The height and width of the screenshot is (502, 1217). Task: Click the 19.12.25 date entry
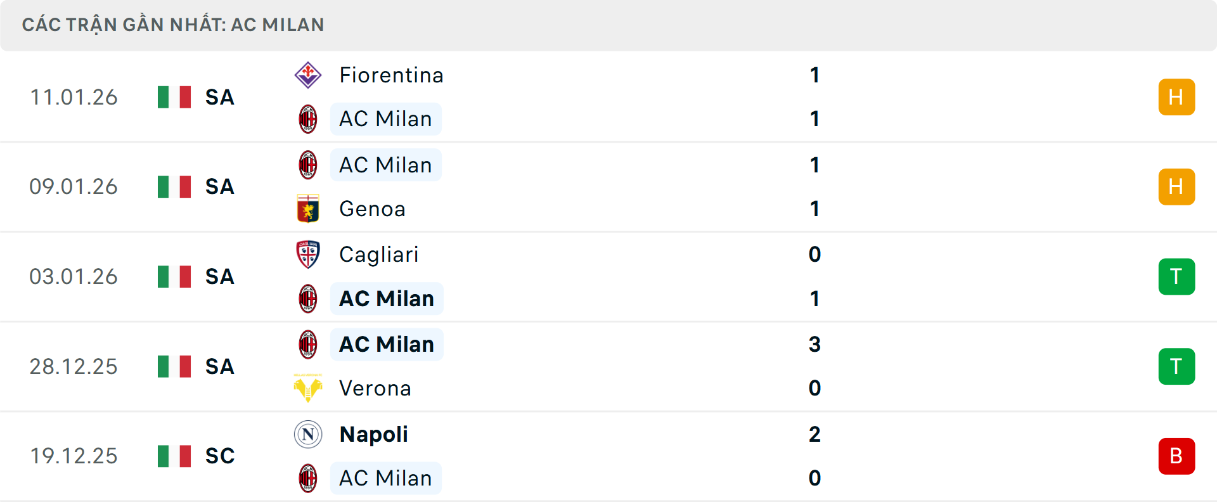point(74,456)
